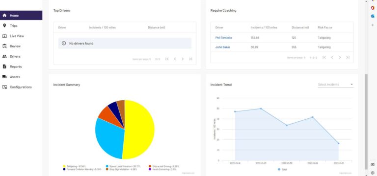The image size is (377, 176).
Task: Click the 2022-10-16 trend data point
Action: [x=235, y=111]
